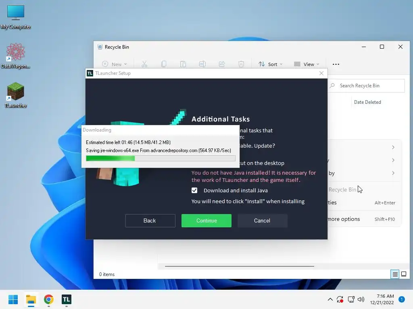Close the TLauncher Setup window
The image size is (413, 309).
click(321, 73)
